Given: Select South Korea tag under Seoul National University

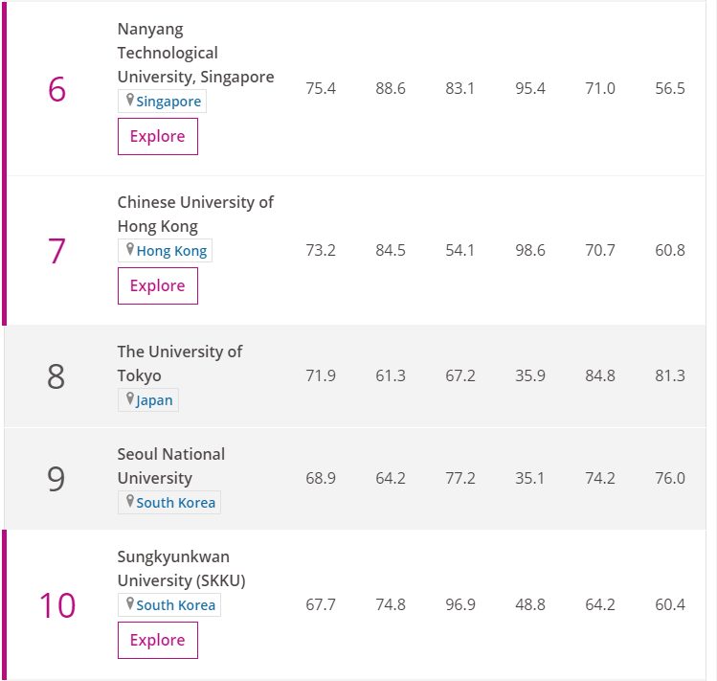Looking at the screenshot, I should coord(176,503).
